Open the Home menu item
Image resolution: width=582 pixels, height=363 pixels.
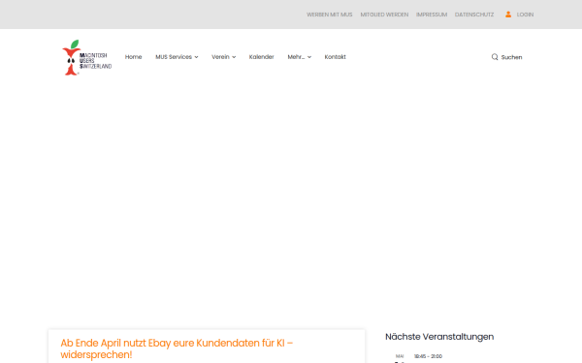point(133,57)
